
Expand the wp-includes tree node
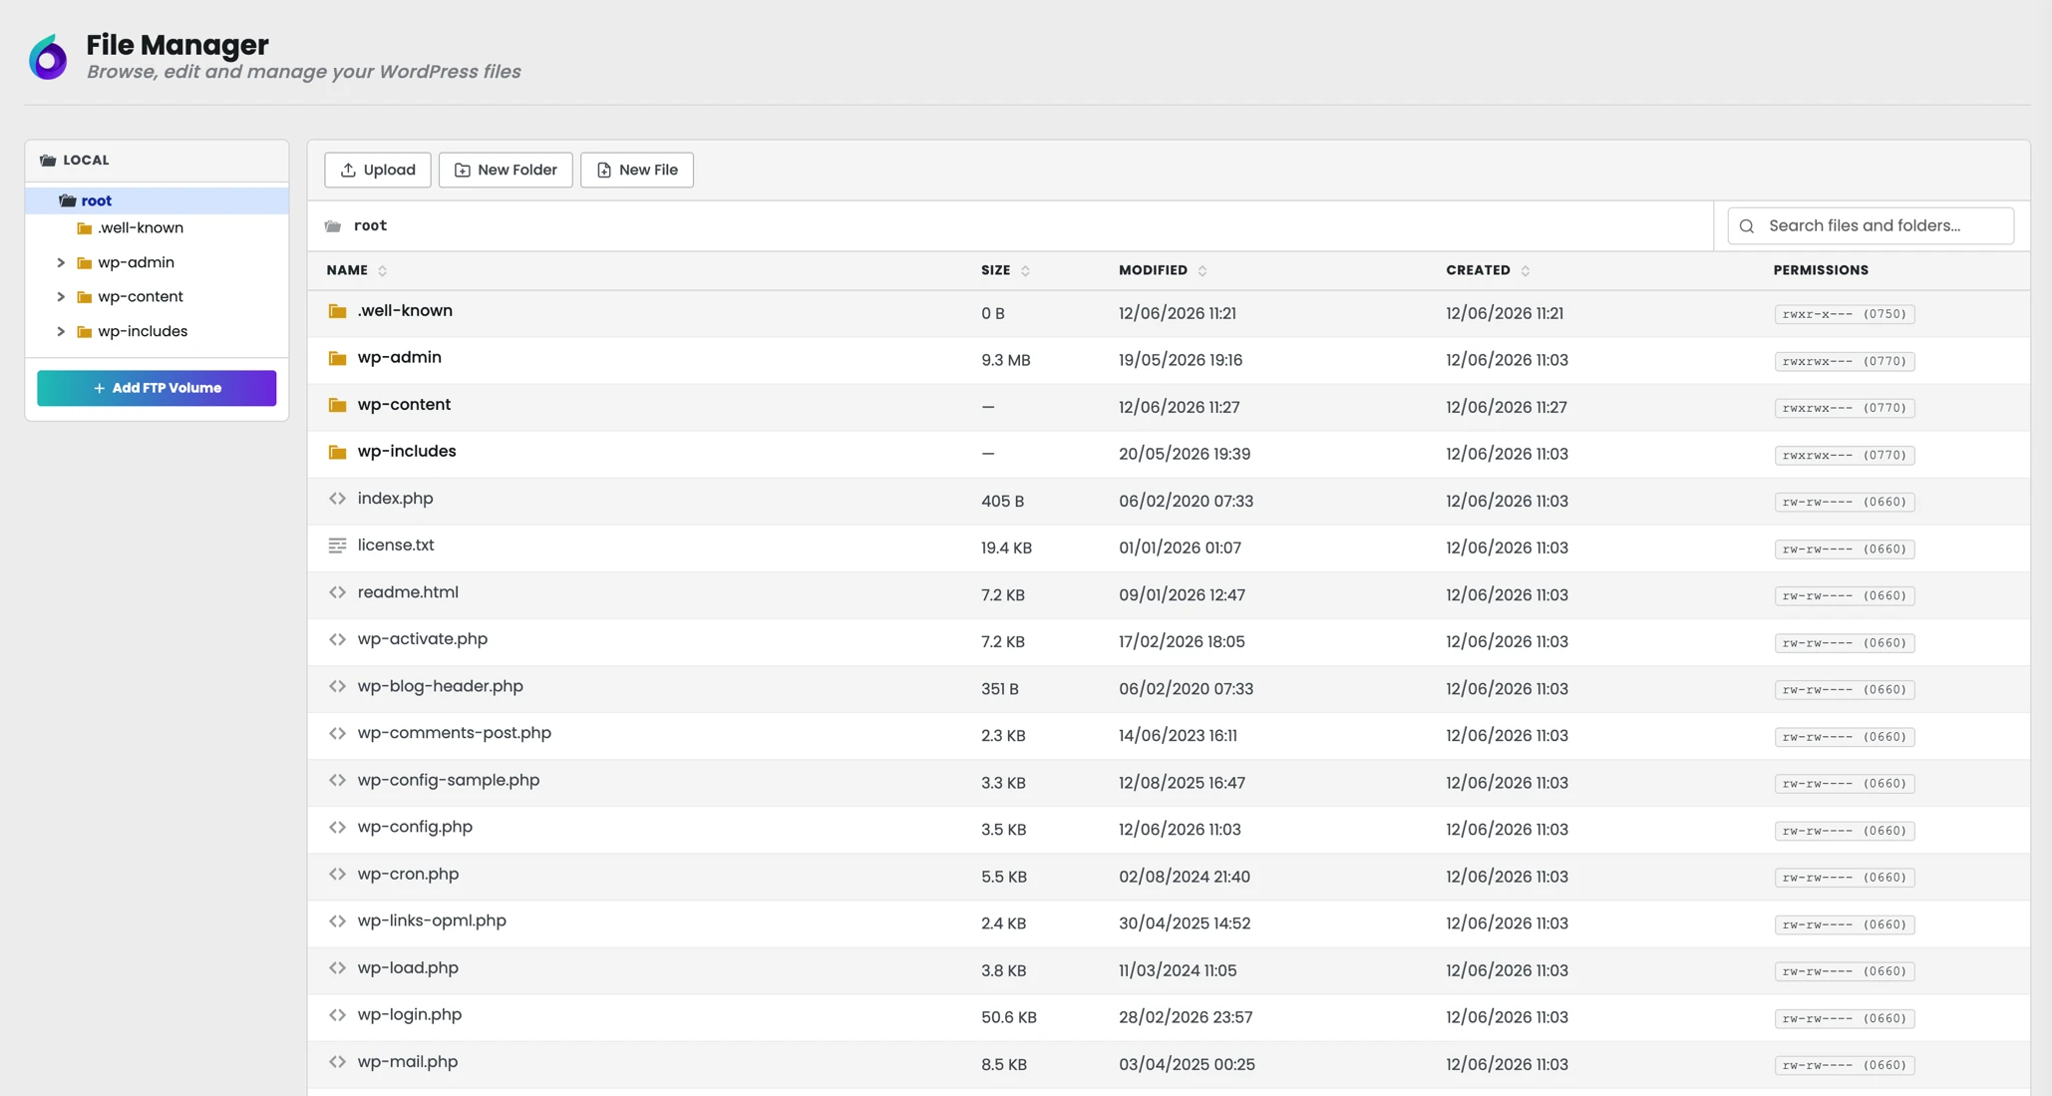(x=61, y=331)
